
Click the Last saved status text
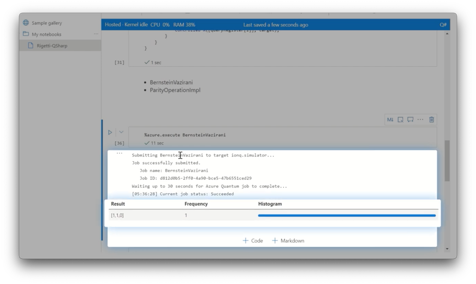coord(276,25)
